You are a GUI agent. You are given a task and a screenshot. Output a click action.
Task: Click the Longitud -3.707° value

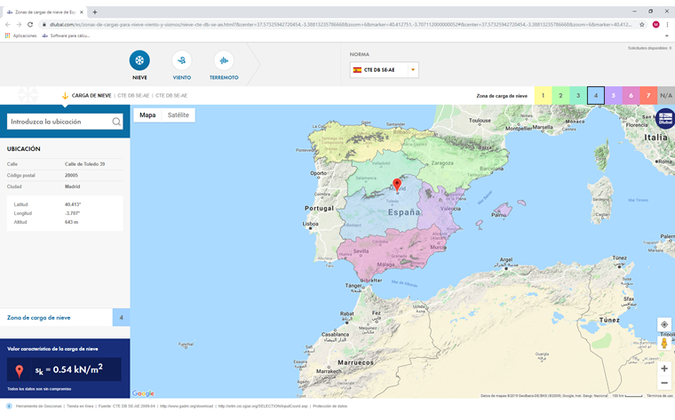(72, 213)
